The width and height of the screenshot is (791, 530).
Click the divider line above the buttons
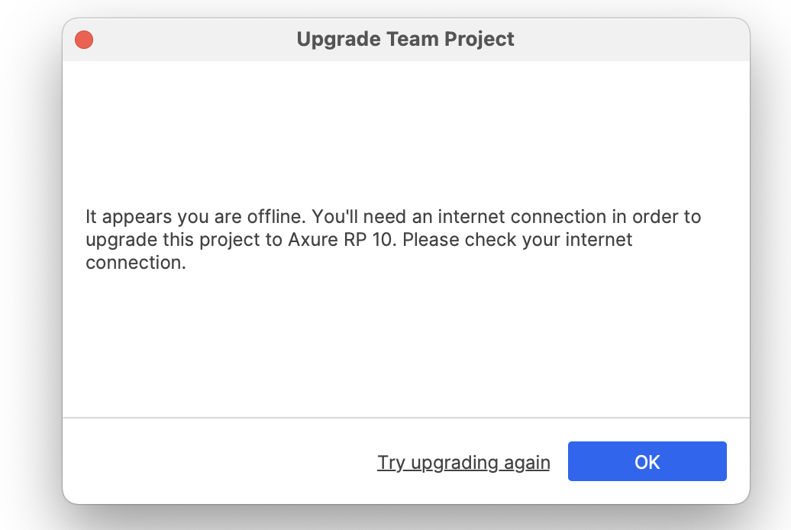click(x=405, y=418)
